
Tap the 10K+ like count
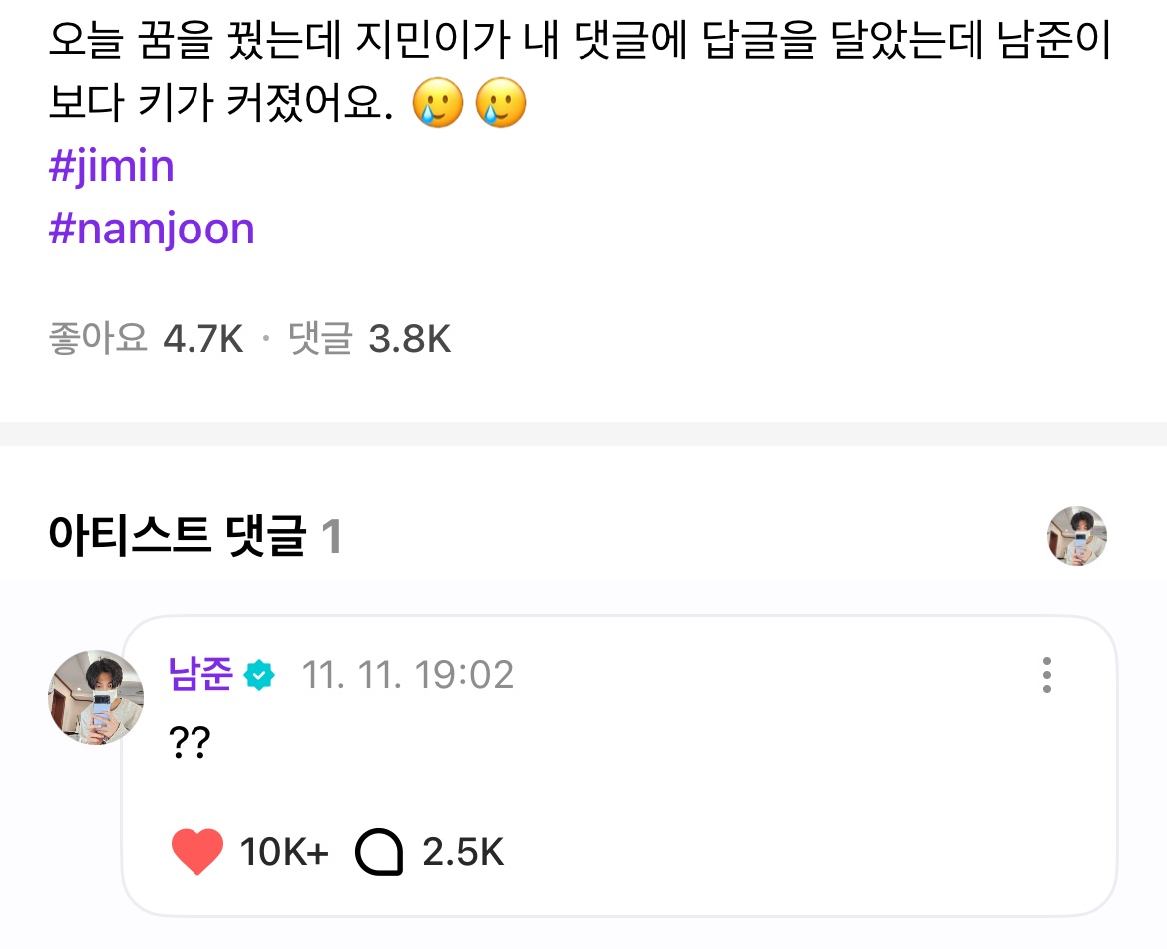coord(284,854)
